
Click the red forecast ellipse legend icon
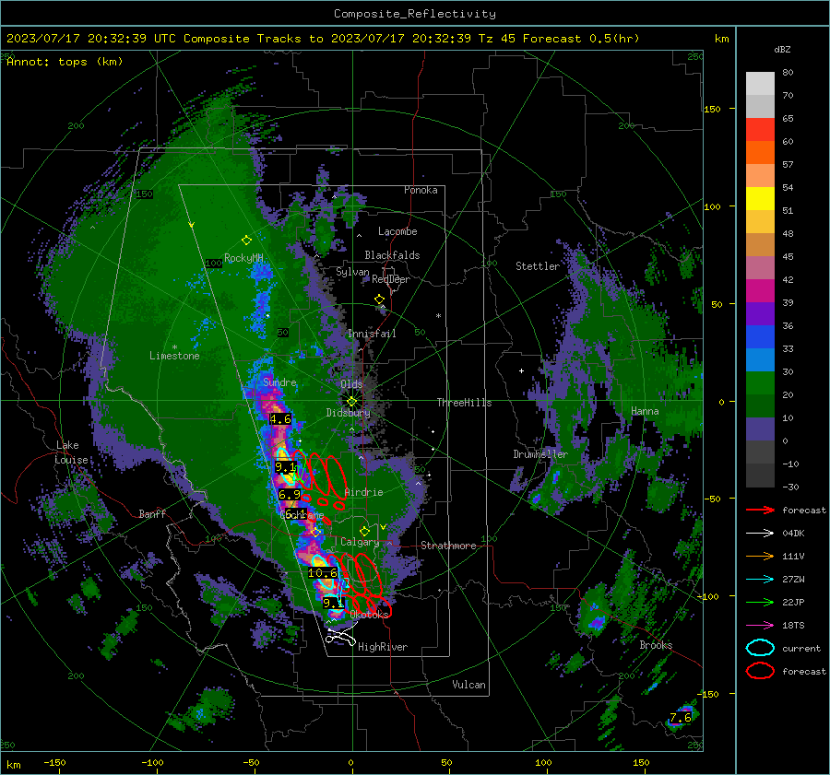[760, 671]
